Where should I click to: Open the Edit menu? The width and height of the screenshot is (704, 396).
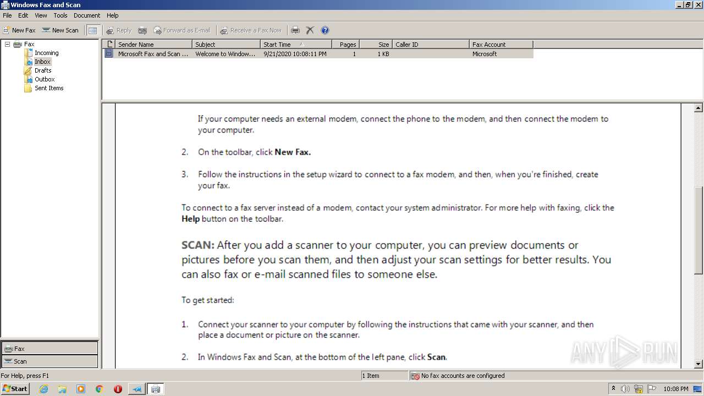coord(23,15)
